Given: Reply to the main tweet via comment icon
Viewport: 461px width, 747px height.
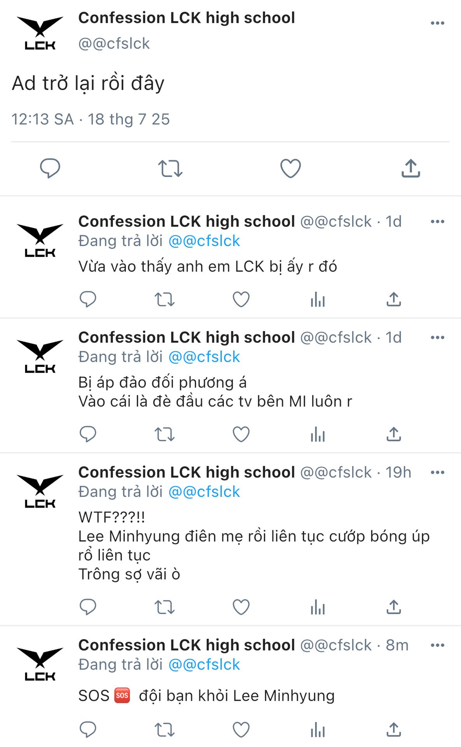Looking at the screenshot, I should pos(50,168).
